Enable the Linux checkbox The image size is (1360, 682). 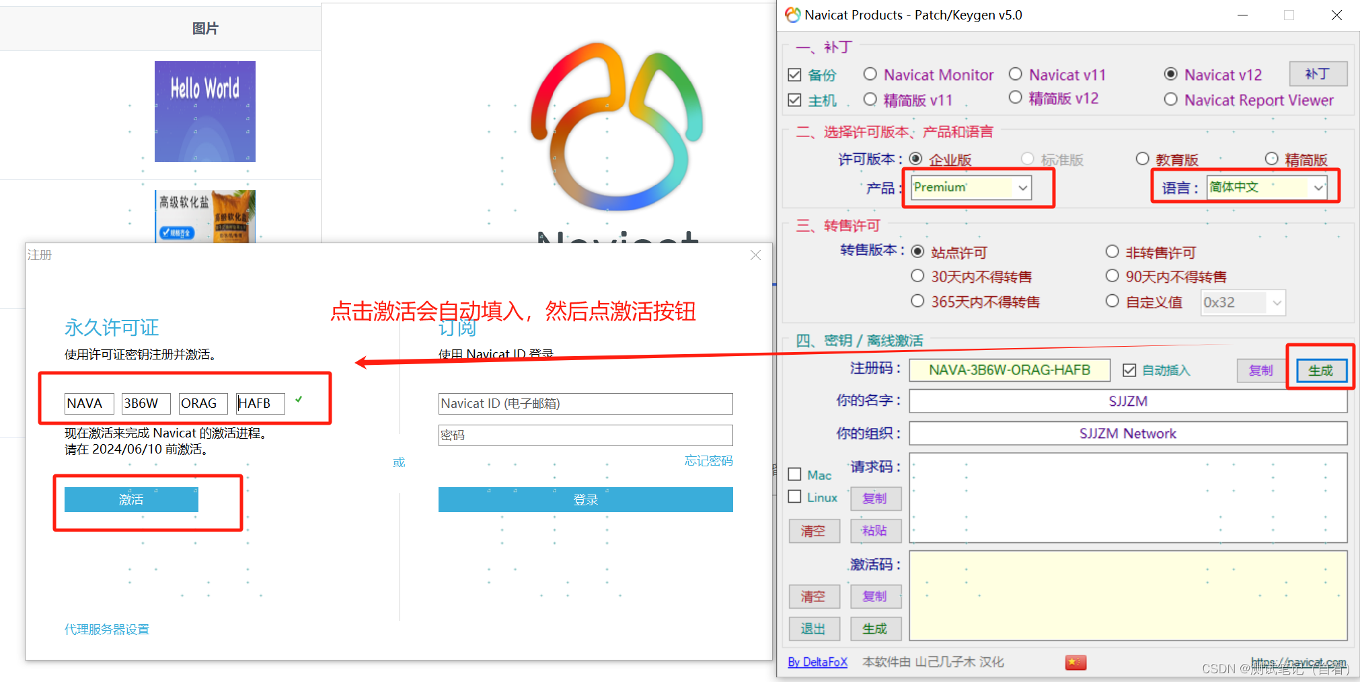(794, 497)
